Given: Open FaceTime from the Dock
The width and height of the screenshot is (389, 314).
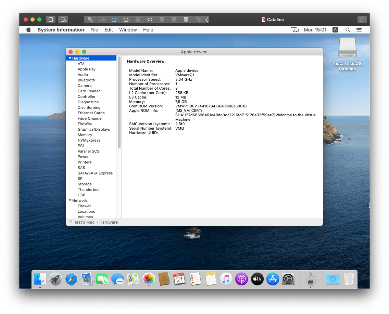Looking at the screenshot, I should tap(102, 279).
